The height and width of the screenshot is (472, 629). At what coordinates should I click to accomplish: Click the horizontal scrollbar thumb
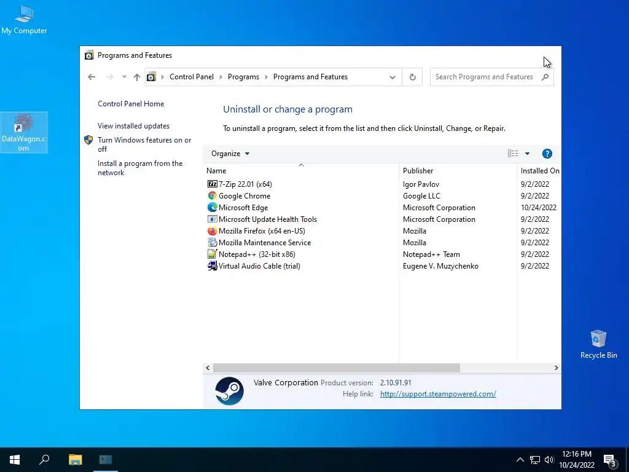click(x=337, y=368)
